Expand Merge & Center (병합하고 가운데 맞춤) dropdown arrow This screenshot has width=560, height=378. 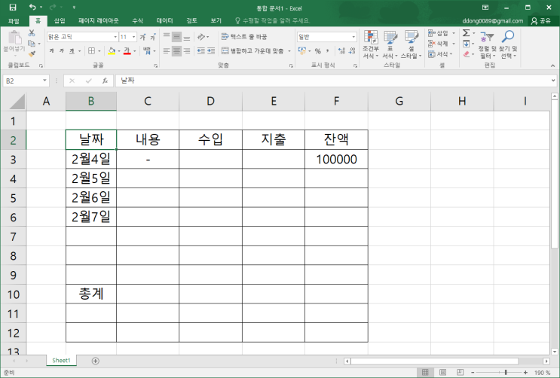click(289, 51)
